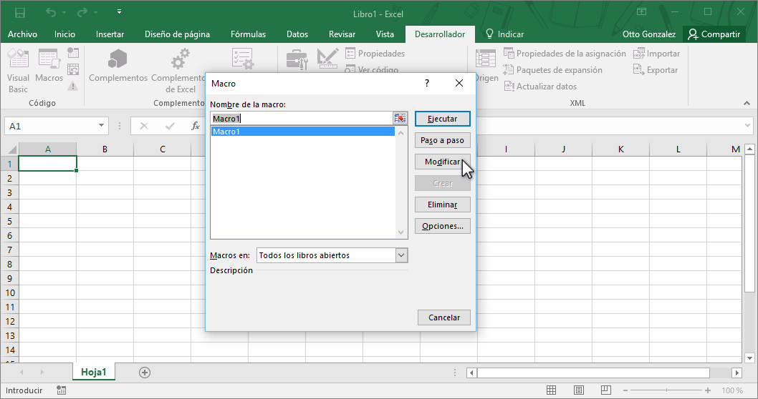Switch to the Fórmulas tab

(x=248, y=34)
